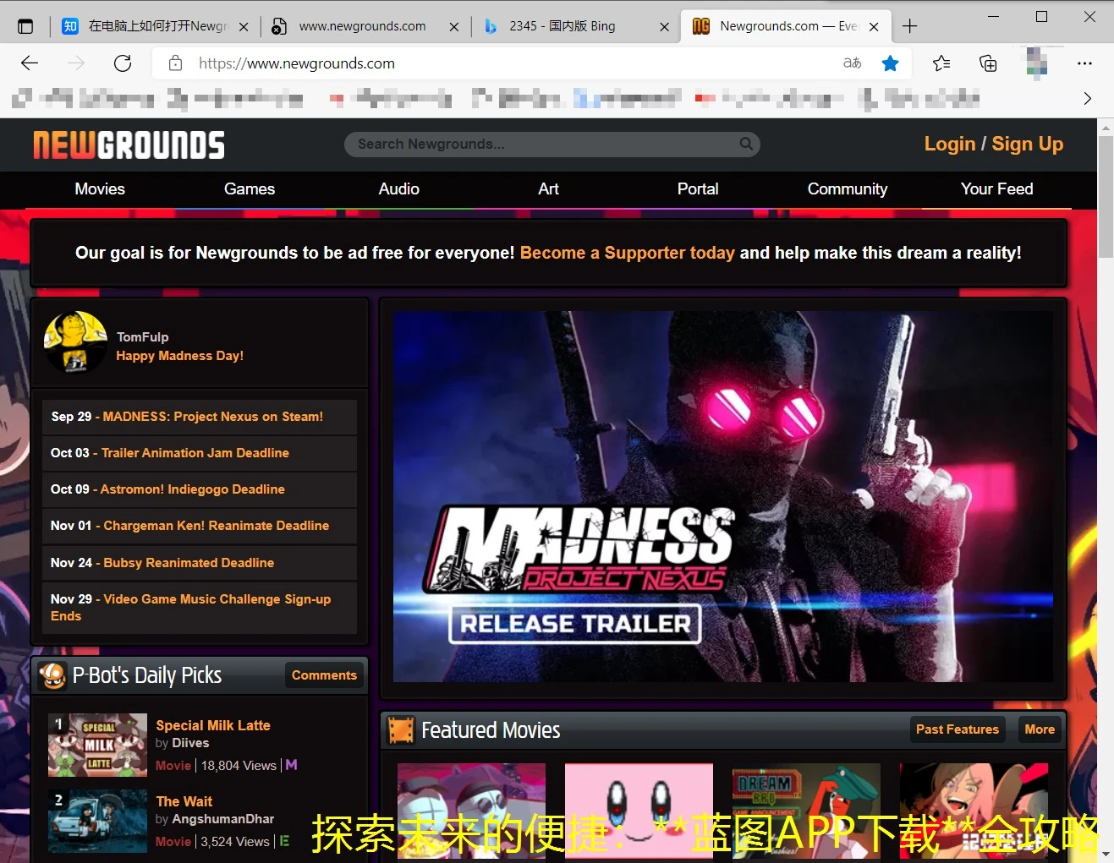Open the Portal menu
This screenshot has height=863, width=1114.
point(698,189)
